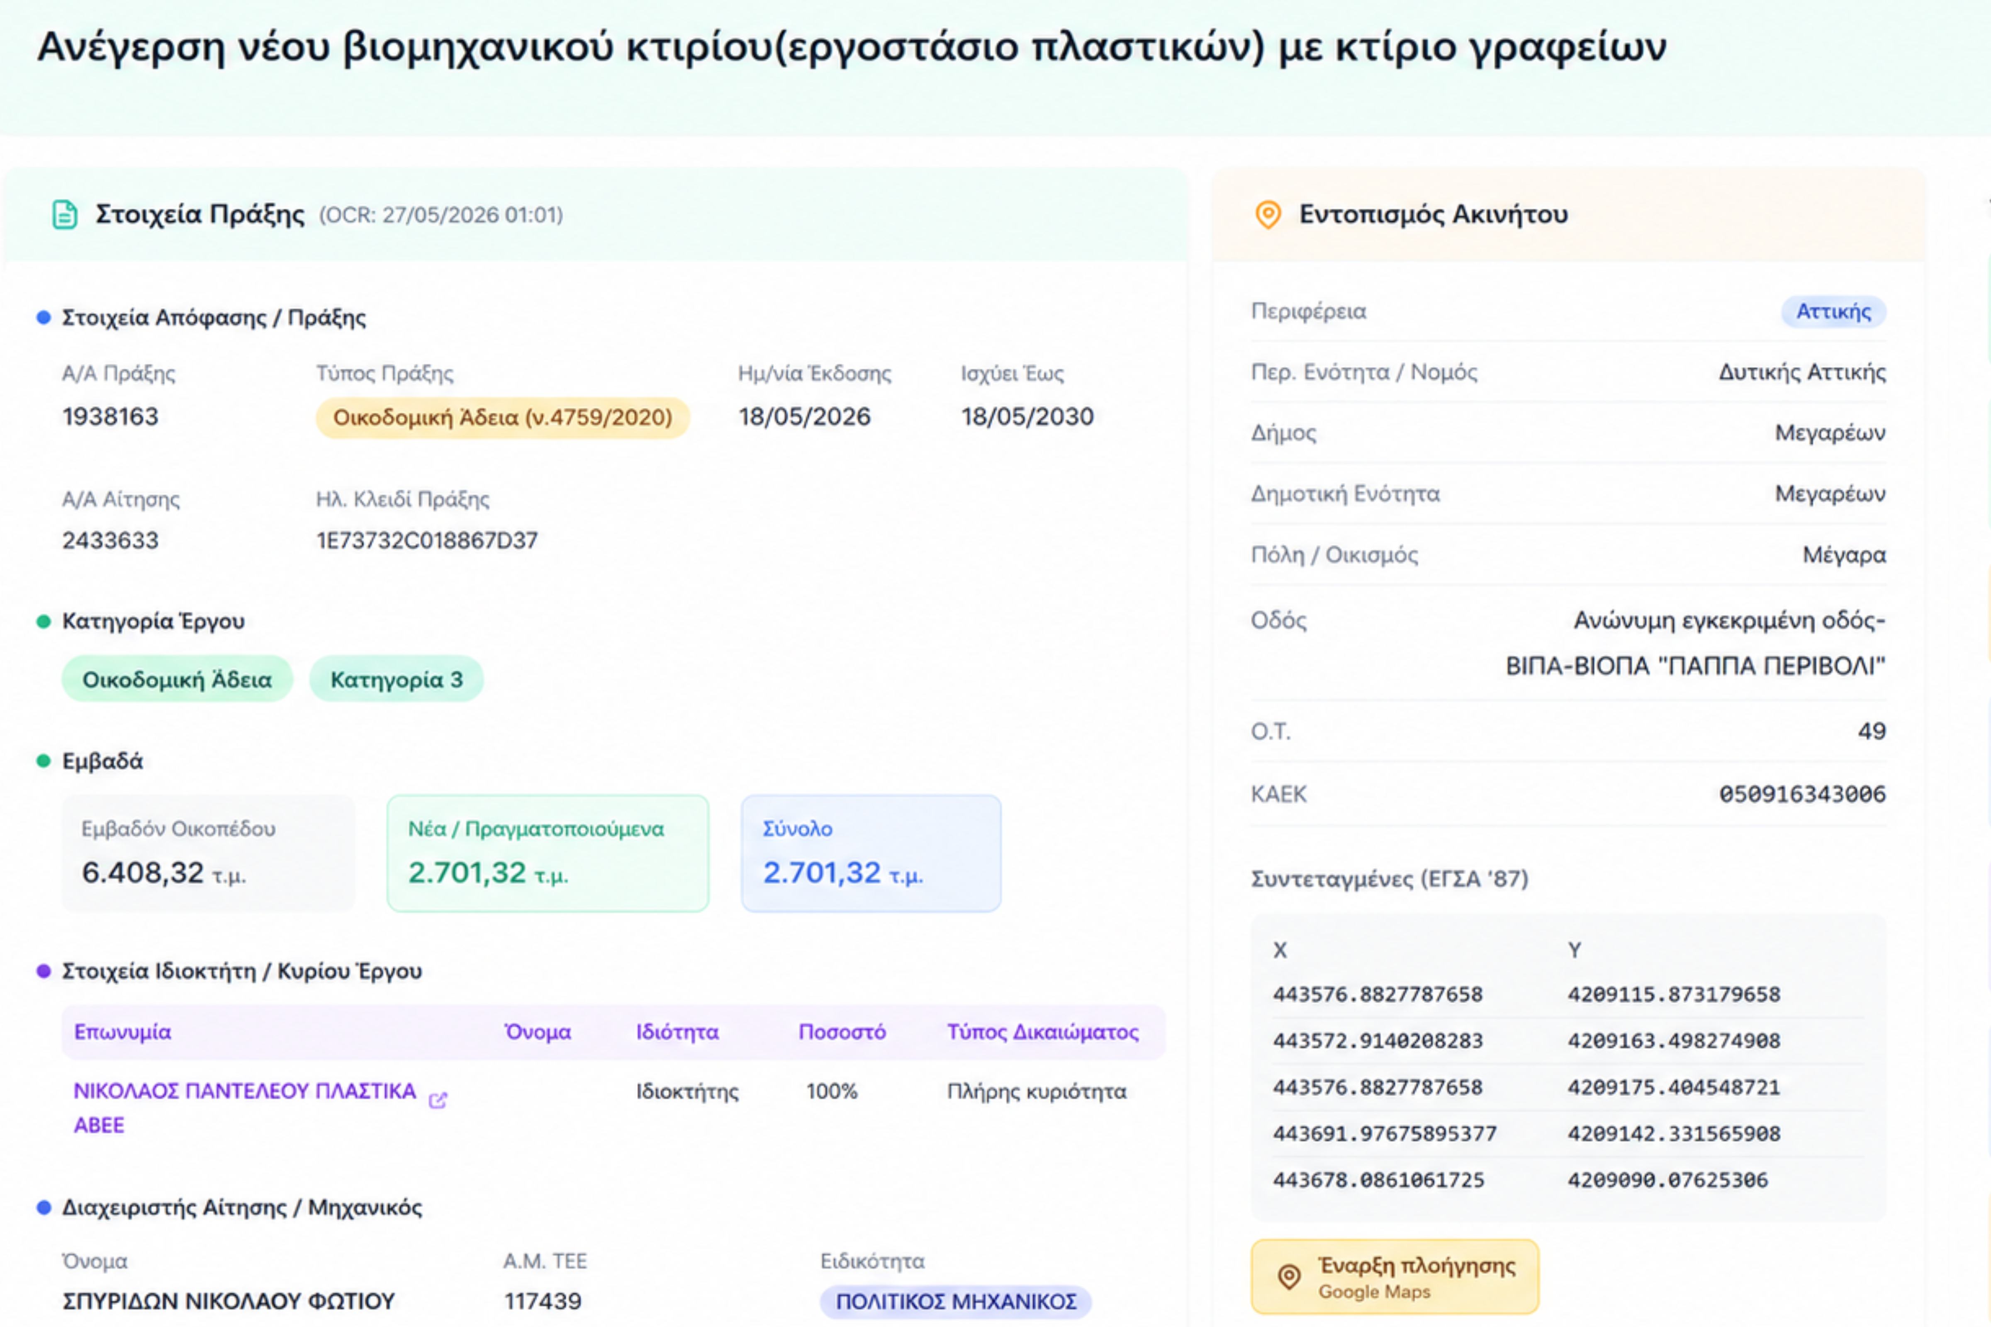Click the A/A Πράξης number 1938163

110,417
